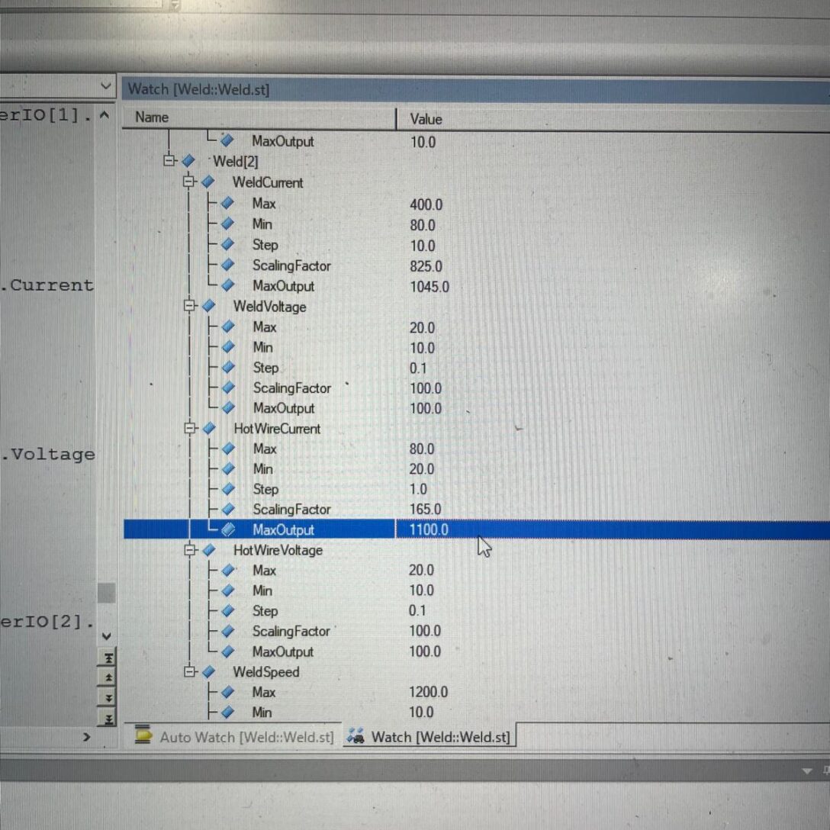Click the diamond icon beside WeldCurrent ScalingFactor

[227, 265]
